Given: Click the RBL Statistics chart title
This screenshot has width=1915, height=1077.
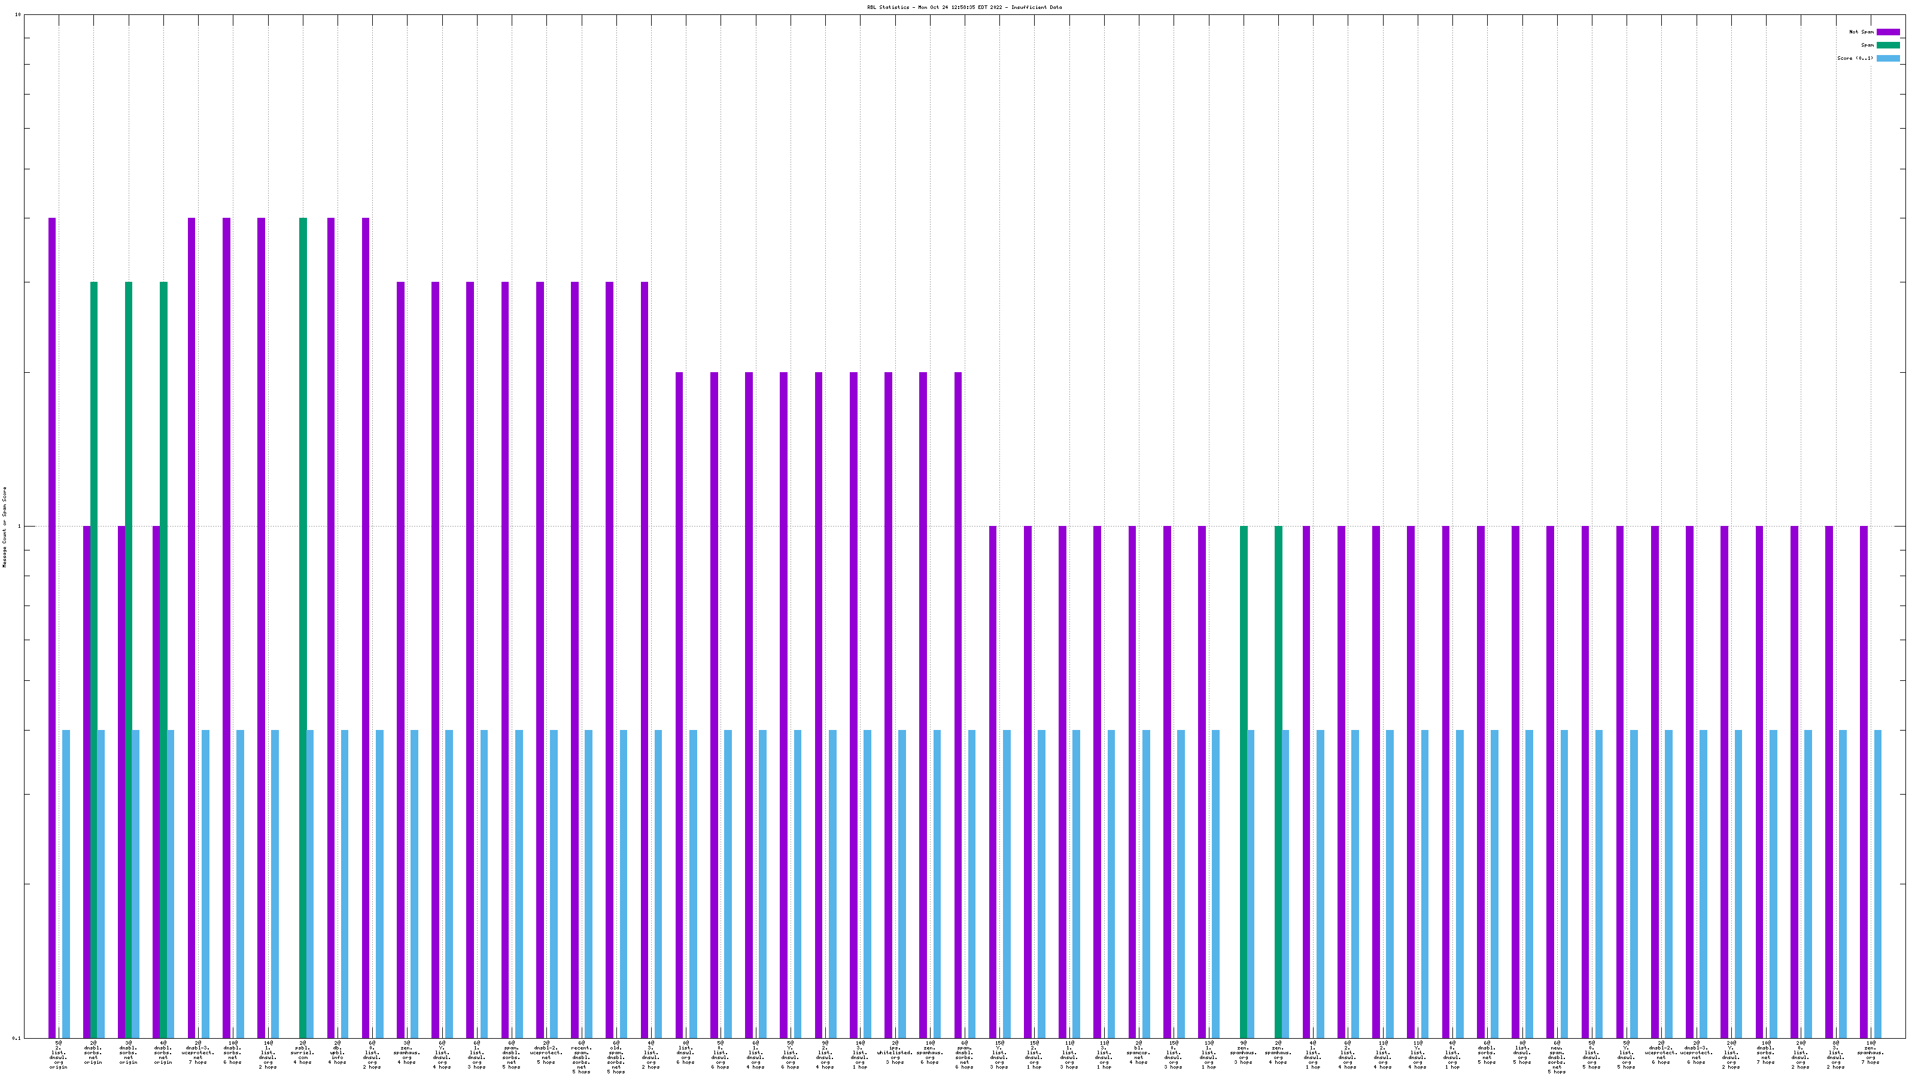Looking at the screenshot, I should (964, 7).
